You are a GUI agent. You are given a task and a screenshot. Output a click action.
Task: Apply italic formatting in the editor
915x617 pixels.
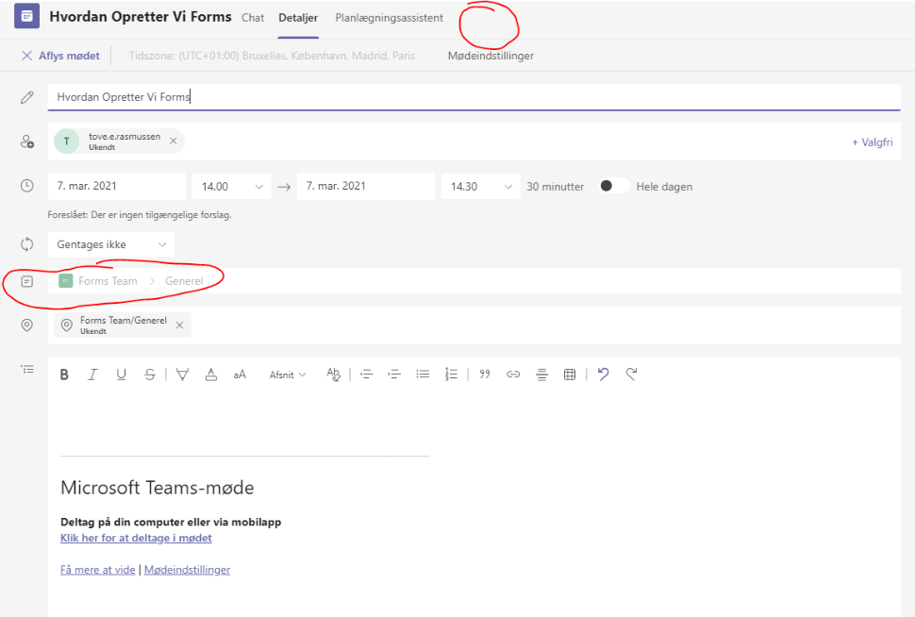coord(92,375)
